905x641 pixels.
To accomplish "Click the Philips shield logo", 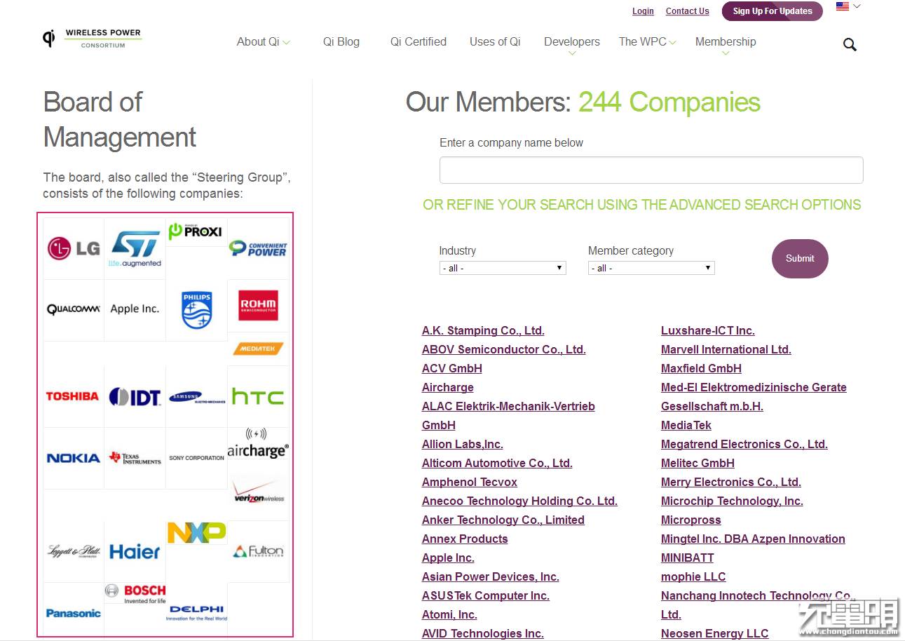I will tap(197, 311).
